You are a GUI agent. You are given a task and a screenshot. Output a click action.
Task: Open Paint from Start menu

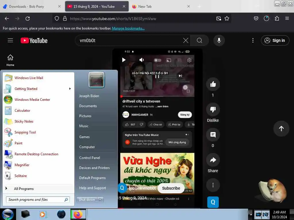click(x=38, y=143)
